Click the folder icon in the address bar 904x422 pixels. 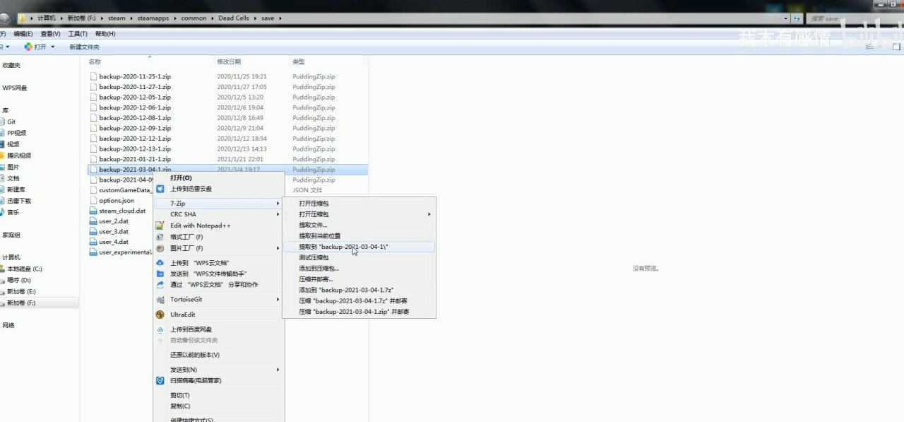(23, 18)
